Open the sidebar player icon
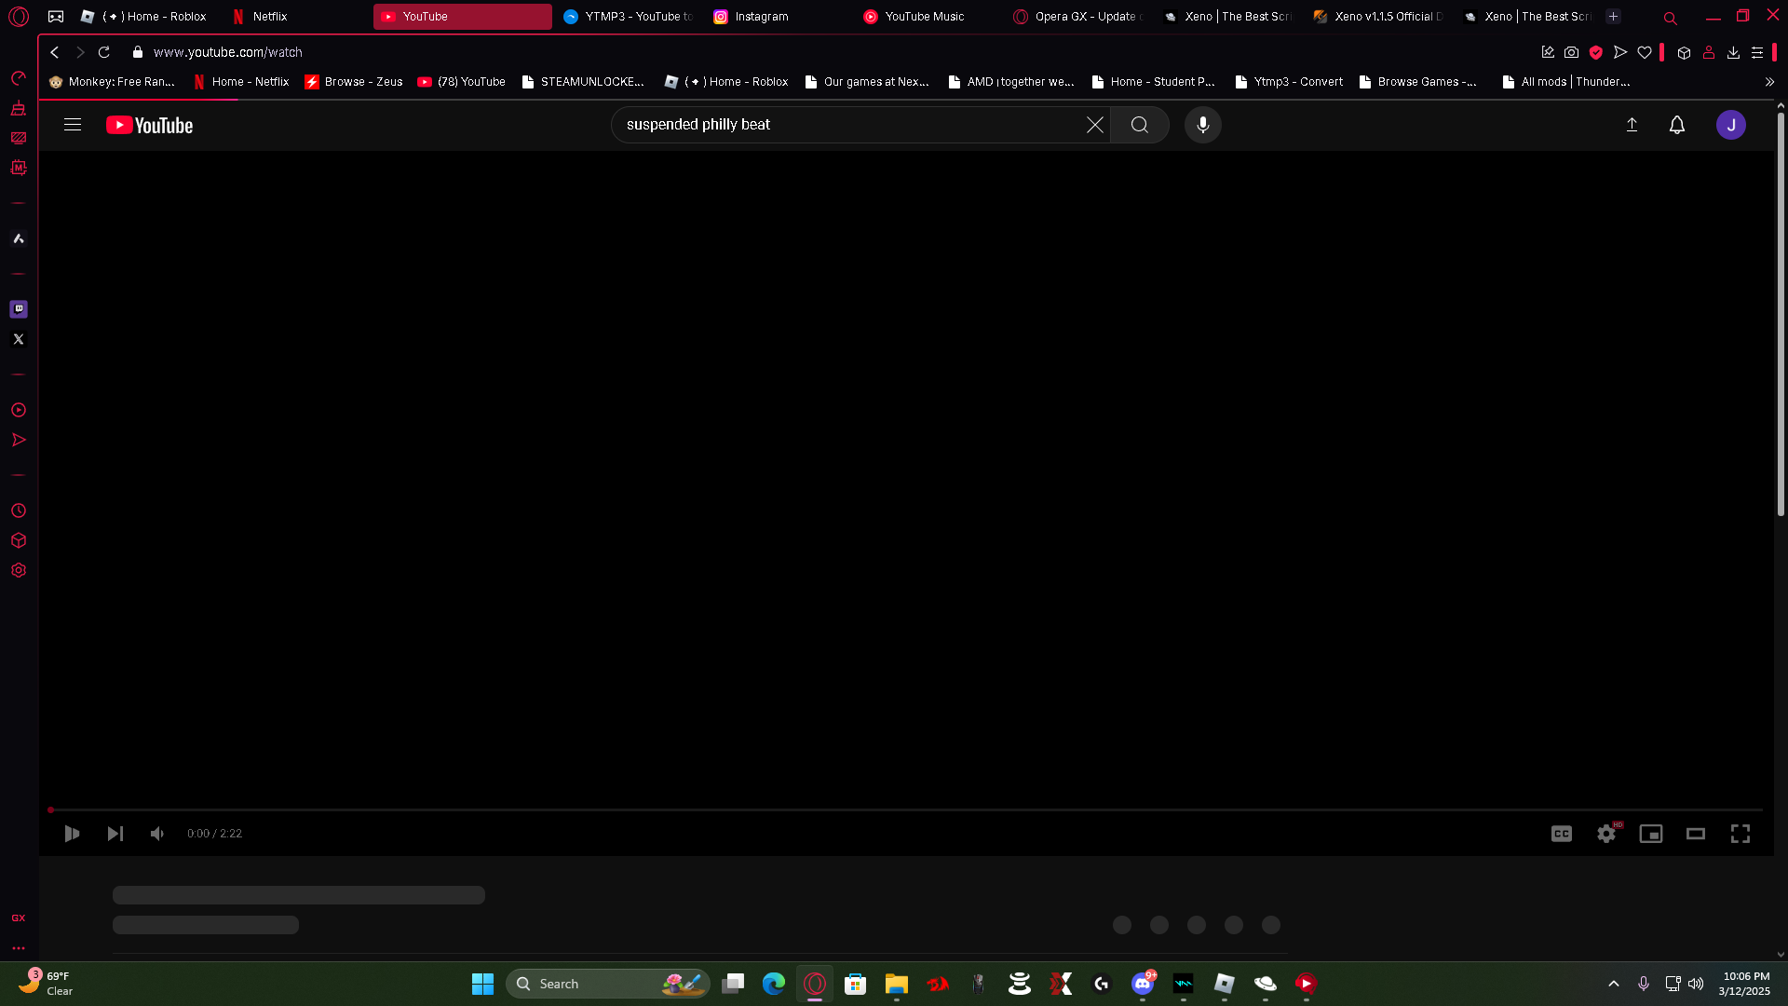The width and height of the screenshot is (1788, 1006). (x=19, y=410)
